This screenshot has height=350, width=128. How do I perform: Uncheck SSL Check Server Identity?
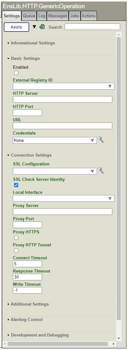click(16, 185)
